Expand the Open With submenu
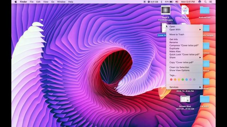The width and height of the screenshot is (227, 127). point(184,30)
